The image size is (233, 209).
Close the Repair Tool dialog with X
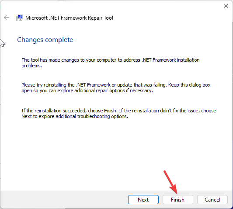pos(226,6)
